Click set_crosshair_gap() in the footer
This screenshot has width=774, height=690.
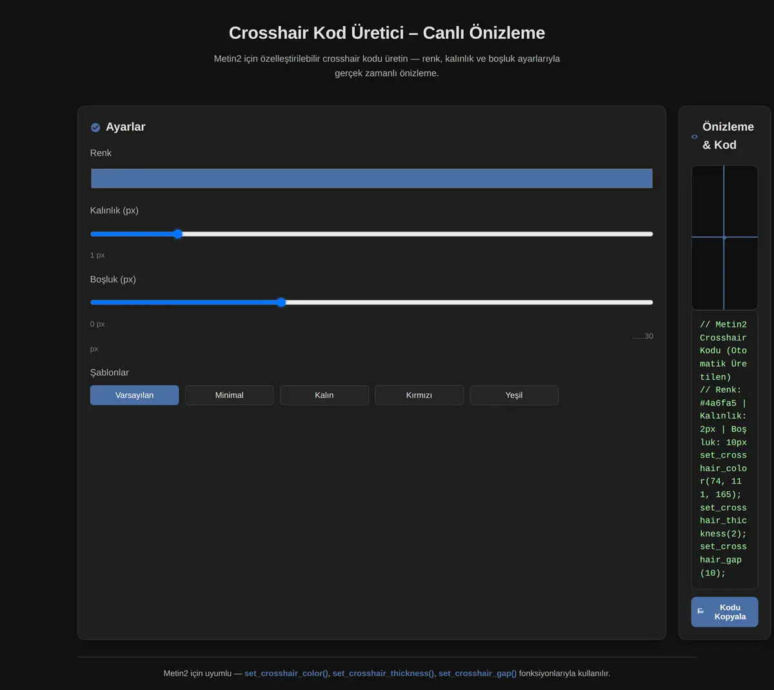(x=477, y=673)
